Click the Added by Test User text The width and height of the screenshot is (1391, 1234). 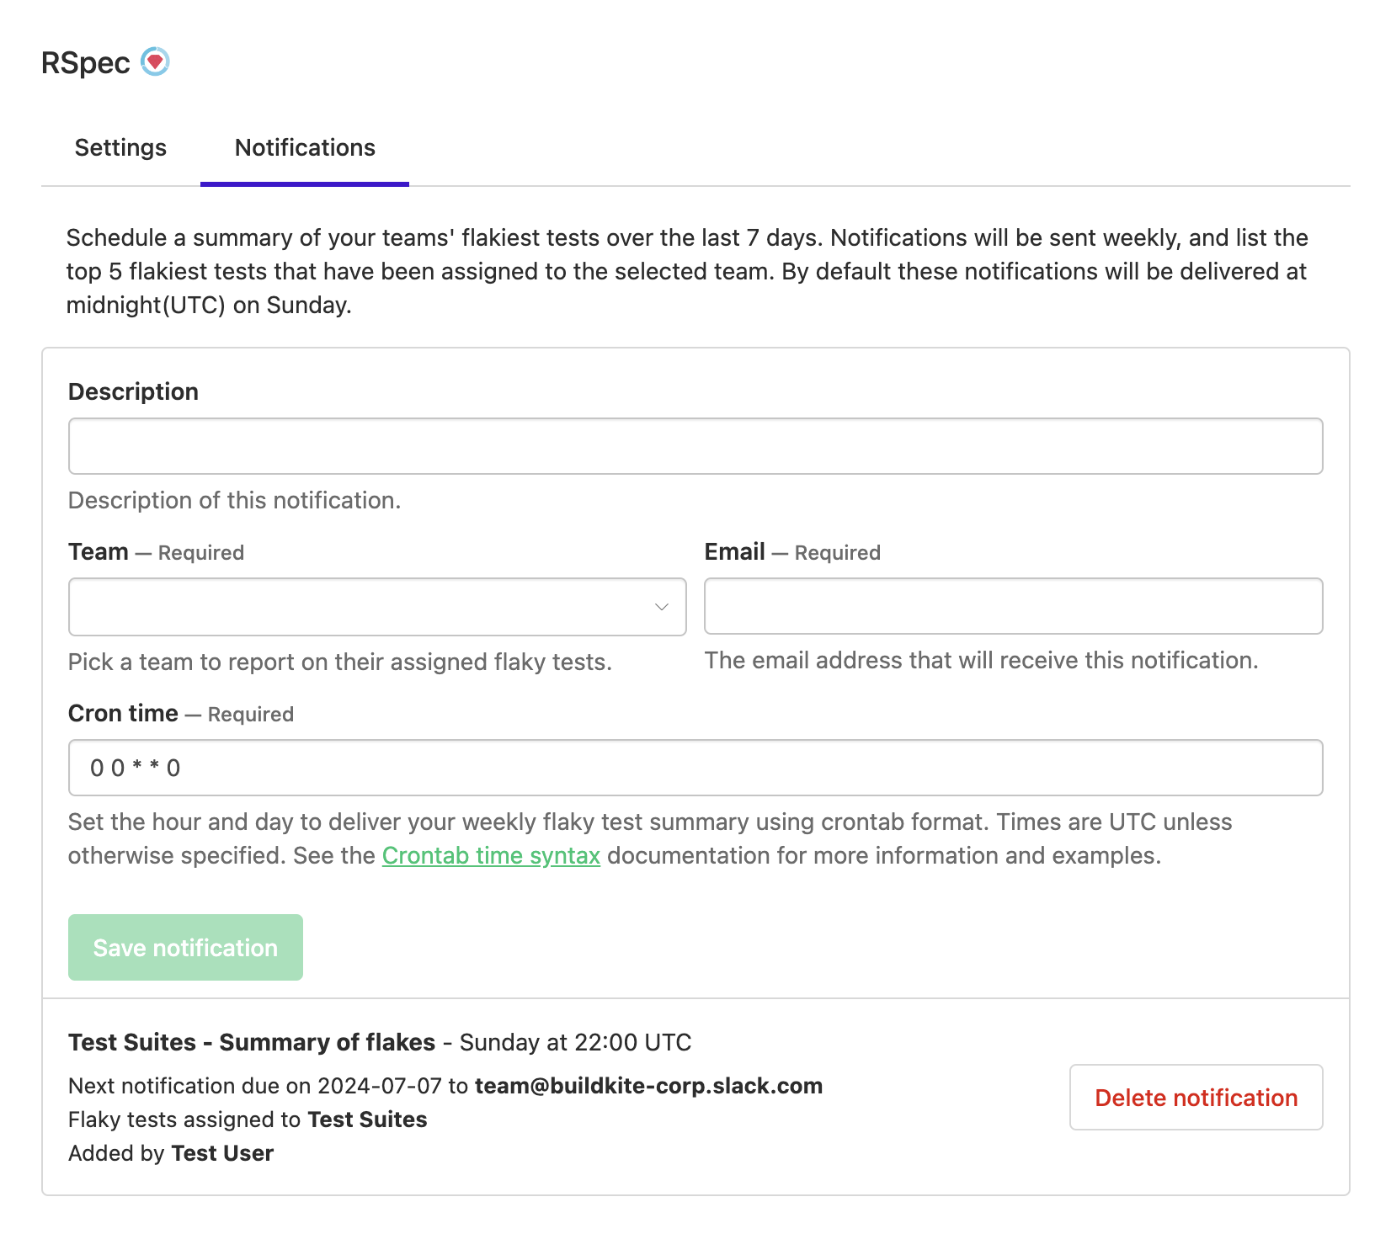point(170,1153)
